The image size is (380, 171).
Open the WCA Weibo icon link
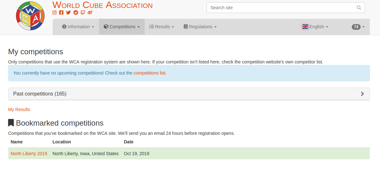click(x=90, y=12)
